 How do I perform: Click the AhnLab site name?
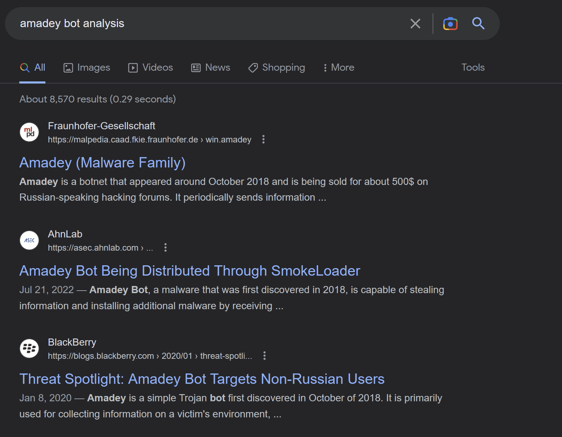point(65,234)
